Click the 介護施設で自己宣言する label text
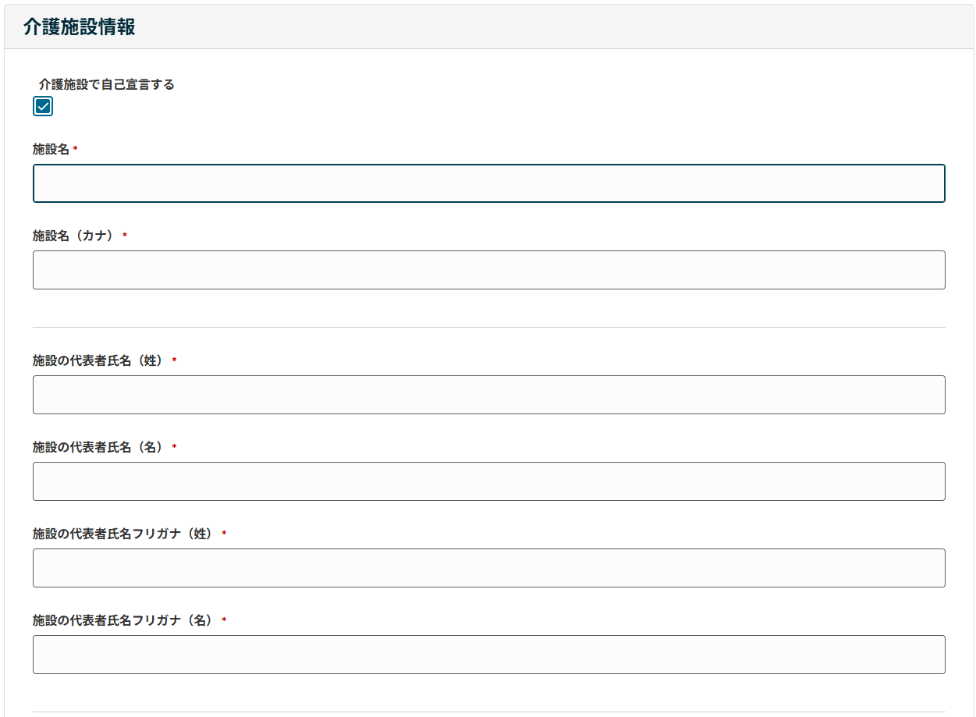The height and width of the screenshot is (717, 976). pyautogui.click(x=106, y=84)
